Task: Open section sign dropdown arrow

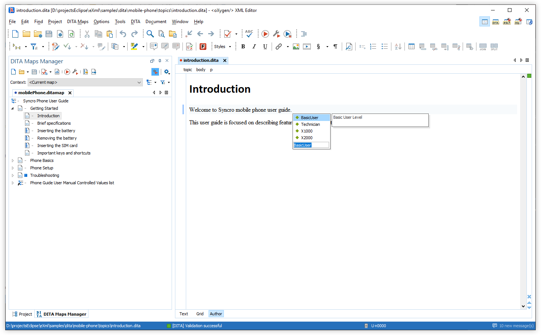Action: tap(327, 47)
